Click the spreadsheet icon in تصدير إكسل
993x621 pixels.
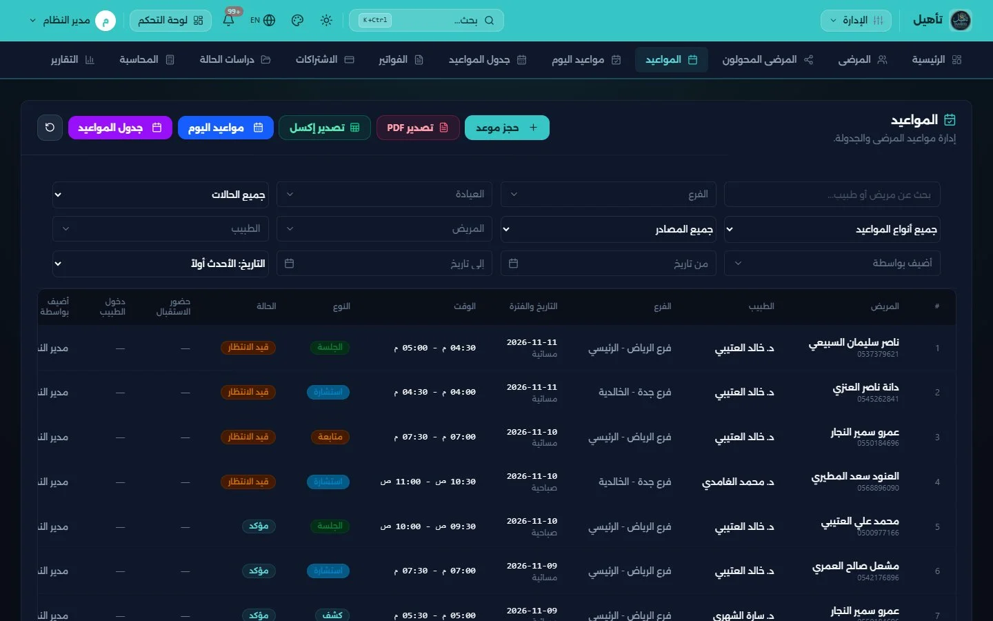[355, 128]
